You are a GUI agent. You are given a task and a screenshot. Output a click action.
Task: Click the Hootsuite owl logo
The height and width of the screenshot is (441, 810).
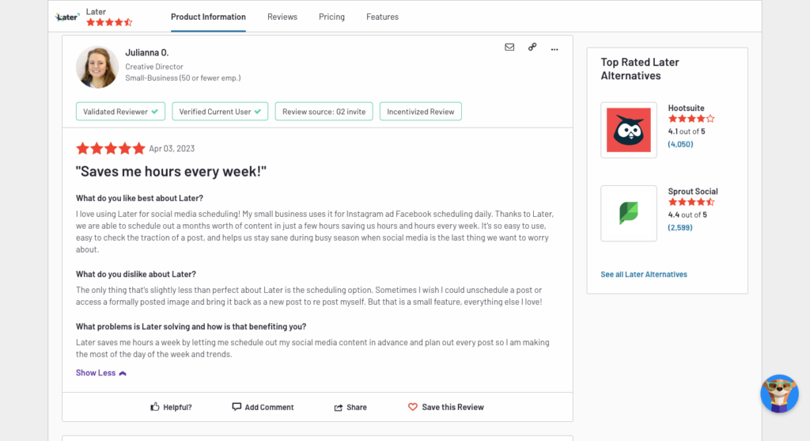point(629,130)
